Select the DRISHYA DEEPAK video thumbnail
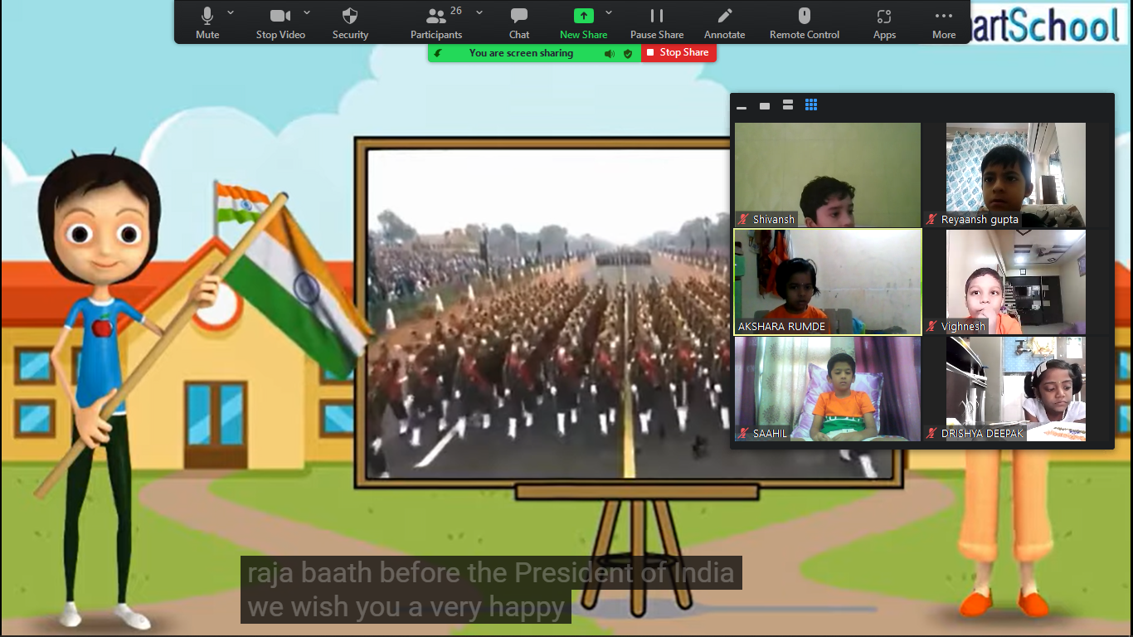The width and height of the screenshot is (1133, 637). pyautogui.click(x=1016, y=388)
